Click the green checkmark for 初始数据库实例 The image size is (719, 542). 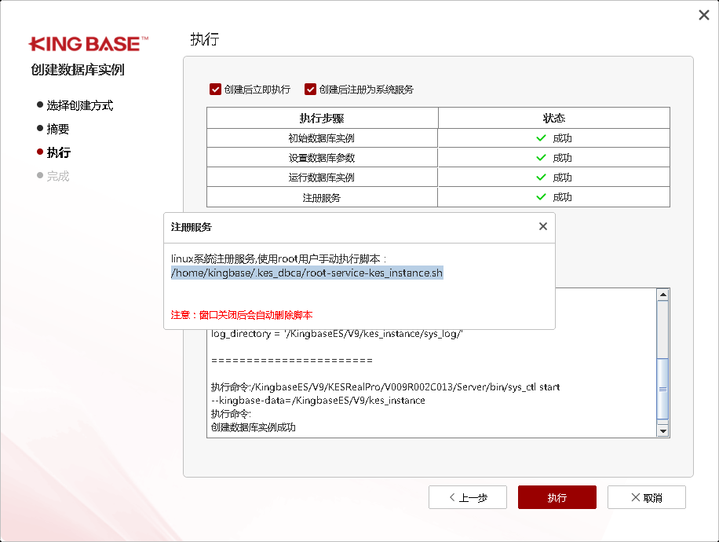541,138
